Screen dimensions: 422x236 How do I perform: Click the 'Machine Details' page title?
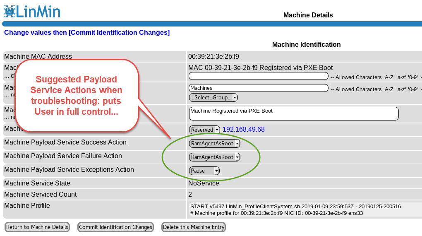click(308, 15)
